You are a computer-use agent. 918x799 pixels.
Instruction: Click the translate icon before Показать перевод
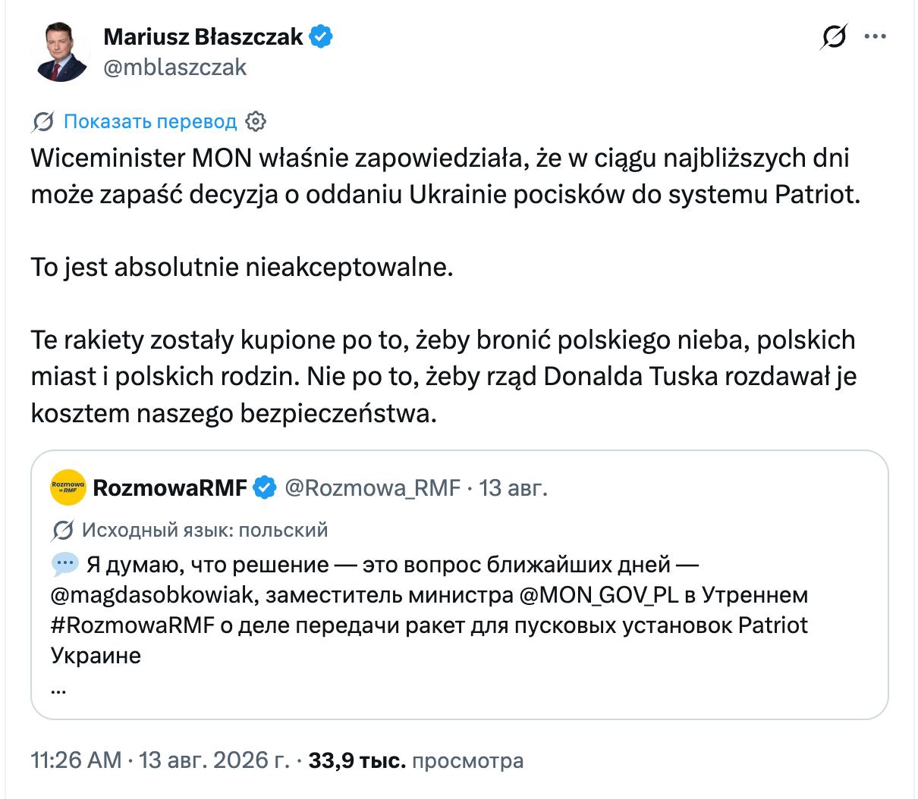tap(43, 121)
